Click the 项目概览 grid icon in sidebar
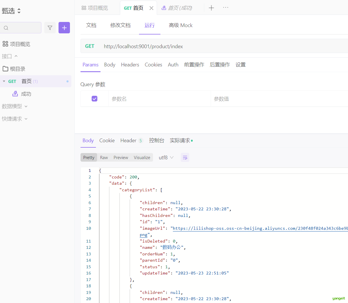Screen dimensions: 348x303 click(5, 44)
